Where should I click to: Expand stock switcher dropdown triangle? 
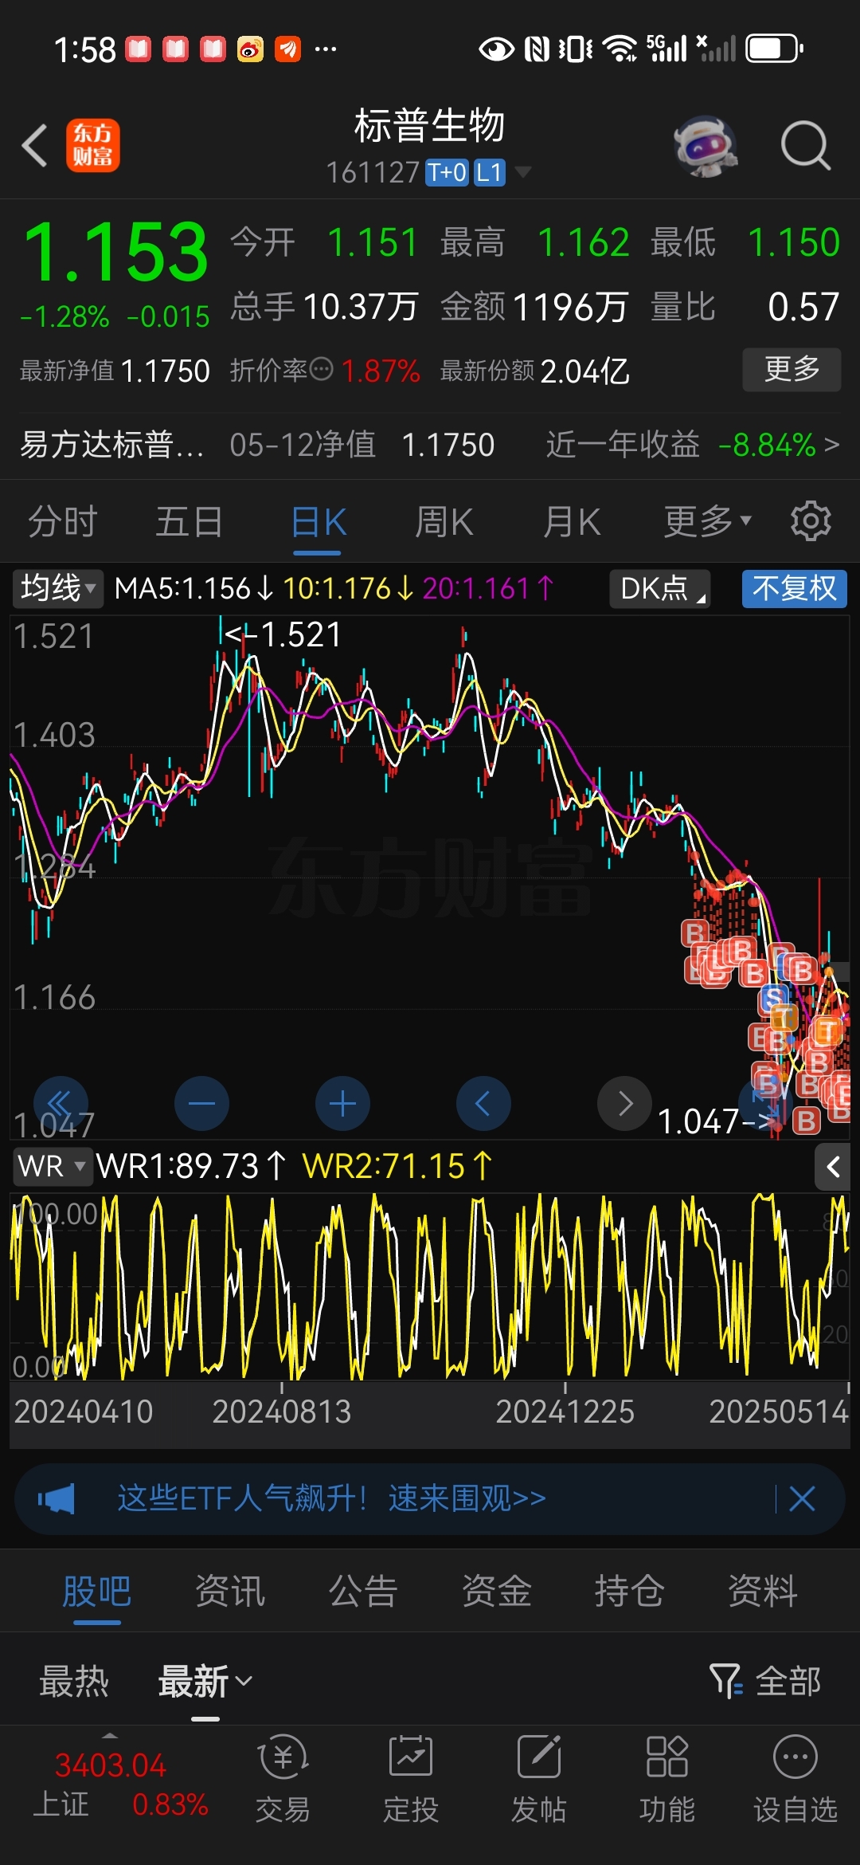[523, 172]
